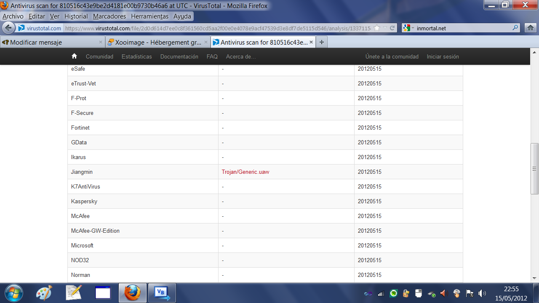Open the notepad icon in the taskbar
Viewport: 539px width, 303px height.
[x=74, y=293]
